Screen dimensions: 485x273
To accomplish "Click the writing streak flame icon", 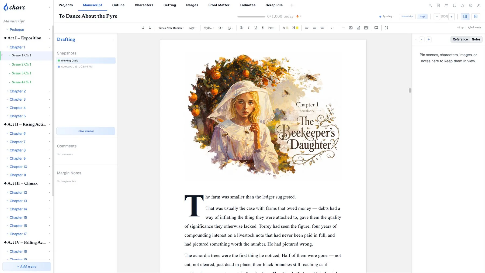I will click(x=297, y=16).
